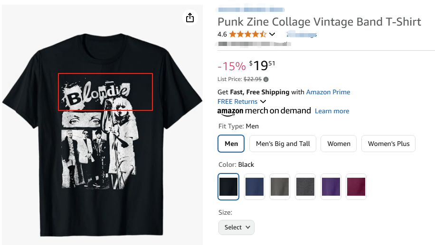Screen dimensions: 435x245
Task: Choose the navy blue color swatch
Action: [x=254, y=187]
